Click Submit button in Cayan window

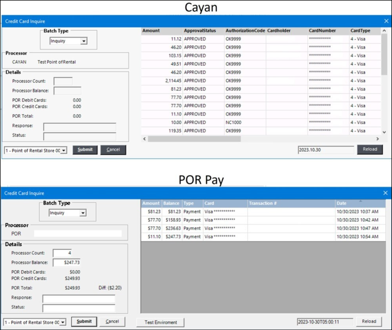click(85, 150)
